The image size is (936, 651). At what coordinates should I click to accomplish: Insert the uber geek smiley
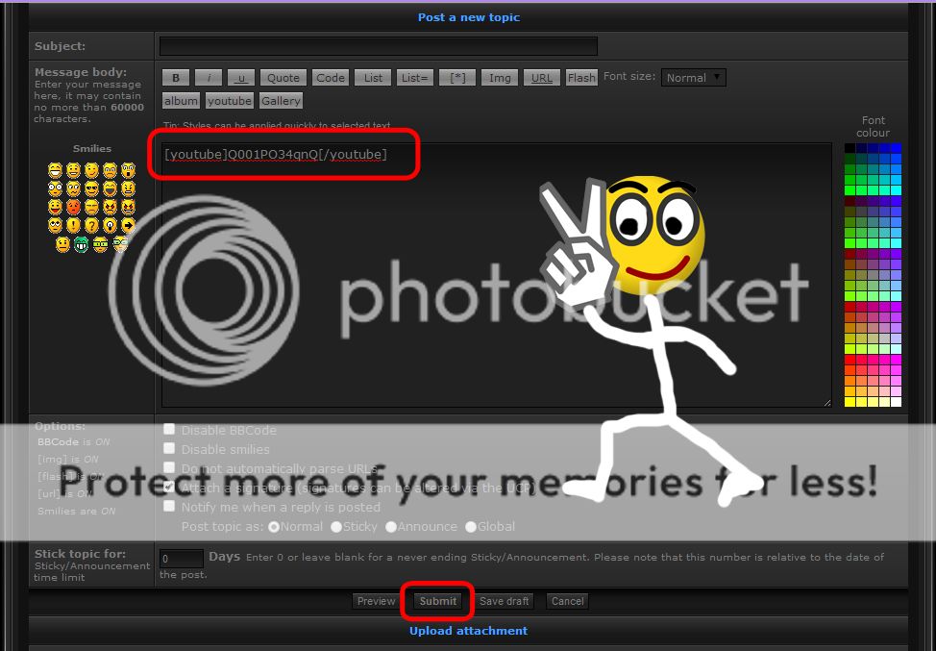click(x=120, y=244)
